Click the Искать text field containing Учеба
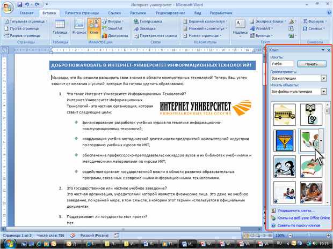The width and height of the screenshot is (333, 249). pyautogui.click(x=282, y=64)
